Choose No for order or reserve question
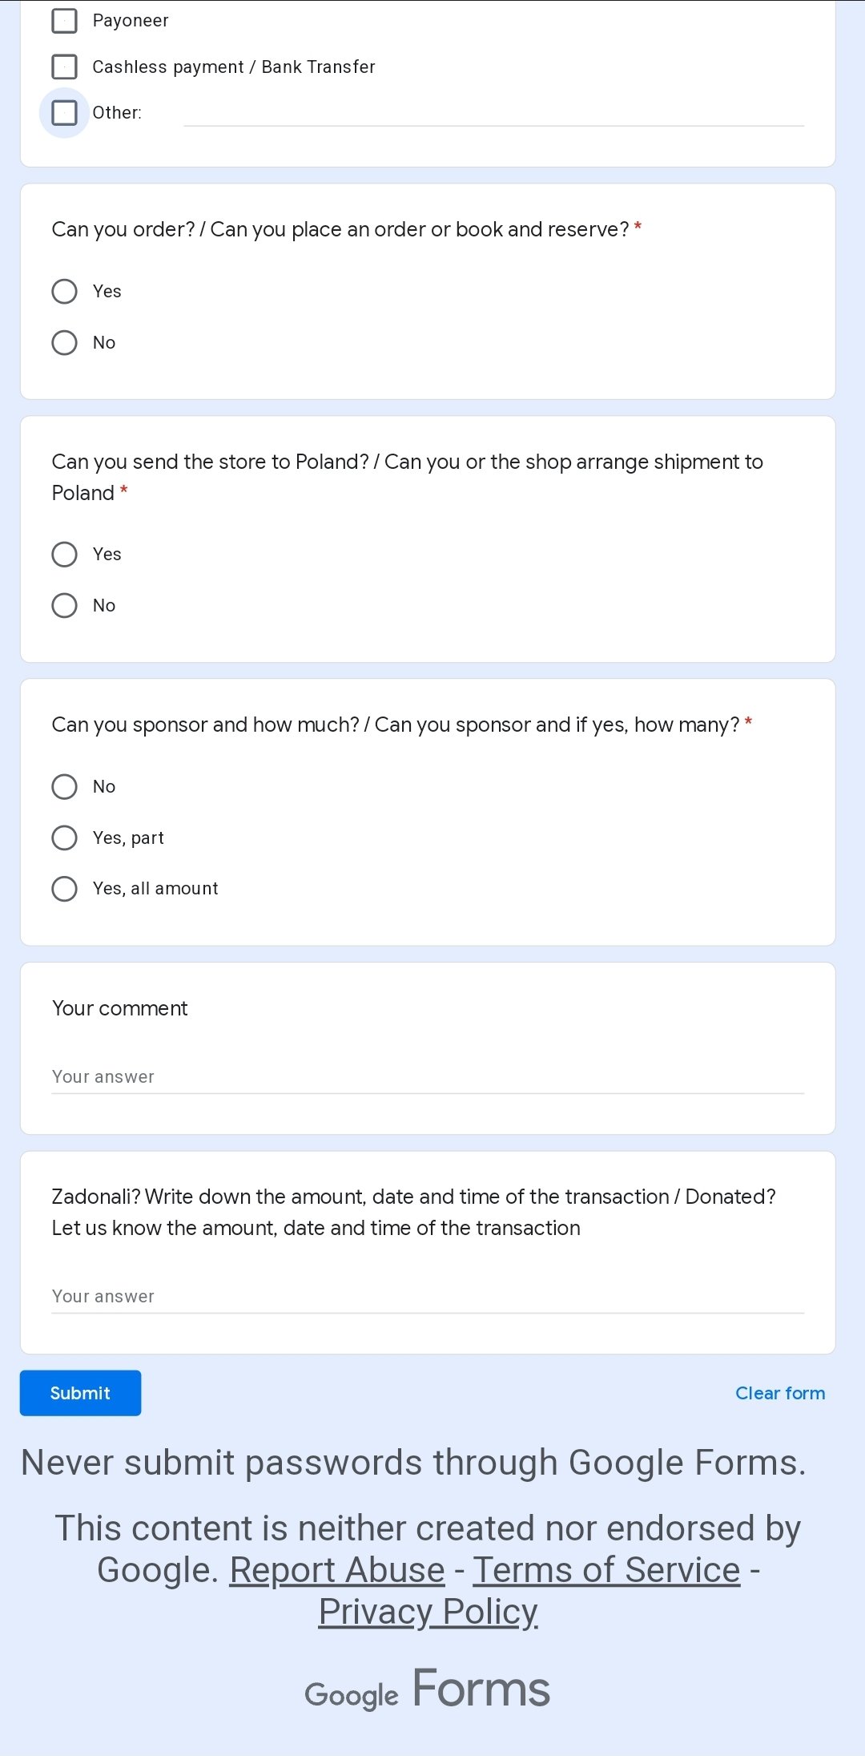Screen dimensions: 865x1756 (x=65, y=343)
